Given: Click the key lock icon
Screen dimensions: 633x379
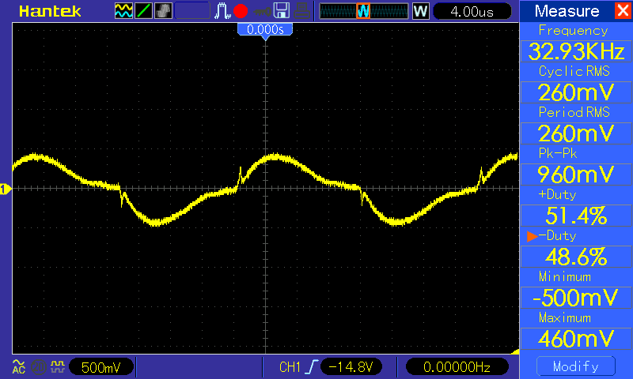Looking at the screenshot, I should coord(262,11).
